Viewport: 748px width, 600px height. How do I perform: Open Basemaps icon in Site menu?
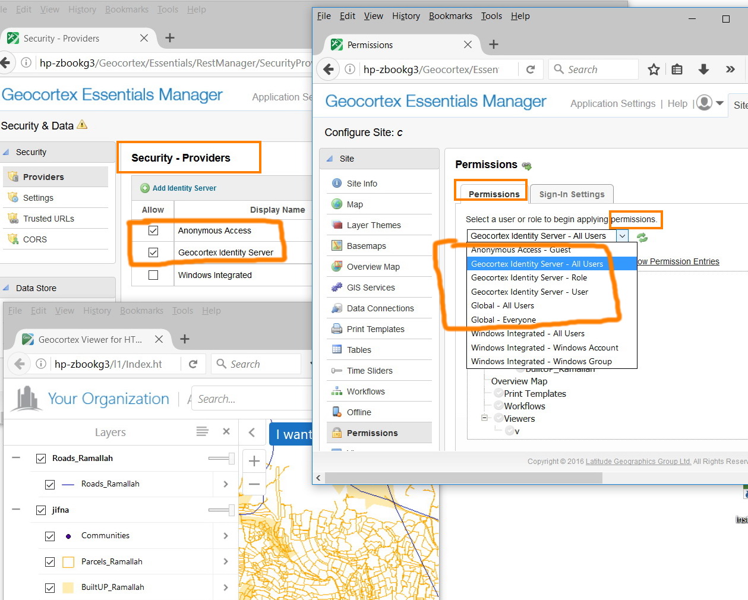(337, 246)
